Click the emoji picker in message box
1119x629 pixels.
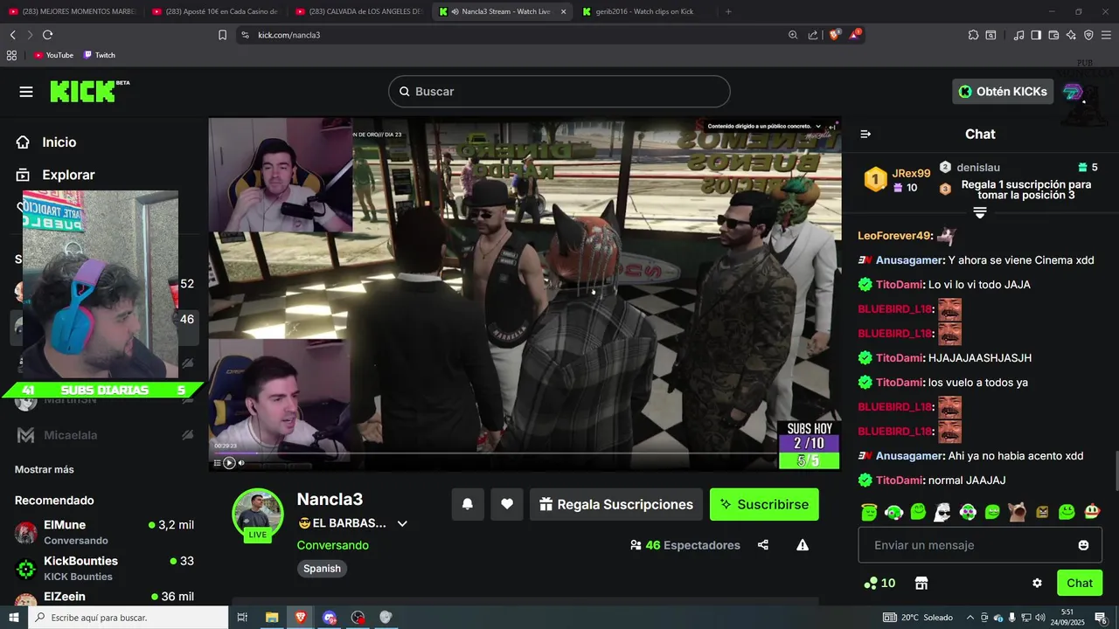(1083, 545)
